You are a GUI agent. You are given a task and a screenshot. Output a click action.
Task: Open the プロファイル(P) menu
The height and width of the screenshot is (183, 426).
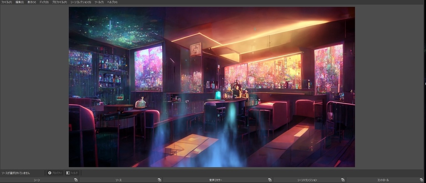pyautogui.click(x=59, y=2)
